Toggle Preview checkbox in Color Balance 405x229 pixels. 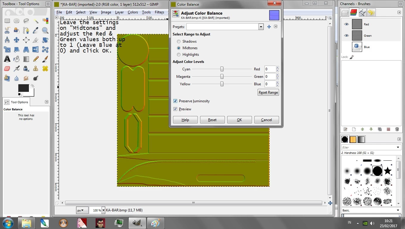pyautogui.click(x=175, y=109)
